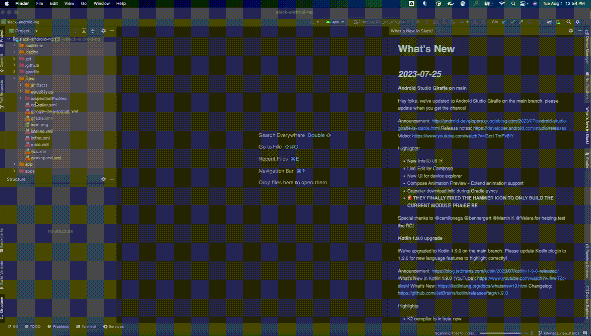Open Device Manager phone icon in main toolbar
This screenshot has height=336, width=591.
[x=558, y=22]
